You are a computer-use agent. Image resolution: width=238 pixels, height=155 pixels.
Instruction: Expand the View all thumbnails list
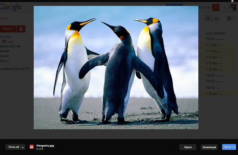coord(15,147)
